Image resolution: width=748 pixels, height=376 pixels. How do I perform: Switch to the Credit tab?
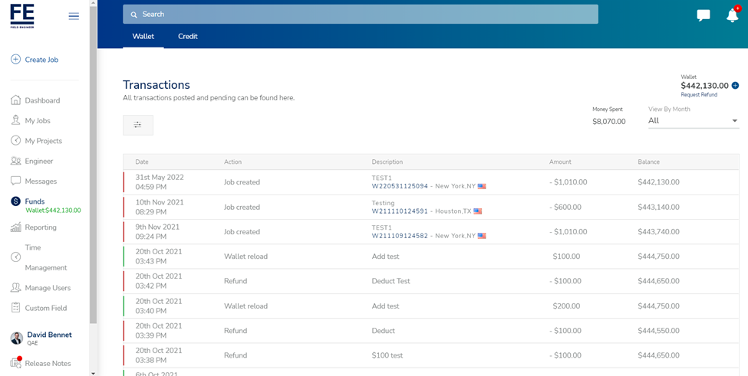pyautogui.click(x=188, y=36)
